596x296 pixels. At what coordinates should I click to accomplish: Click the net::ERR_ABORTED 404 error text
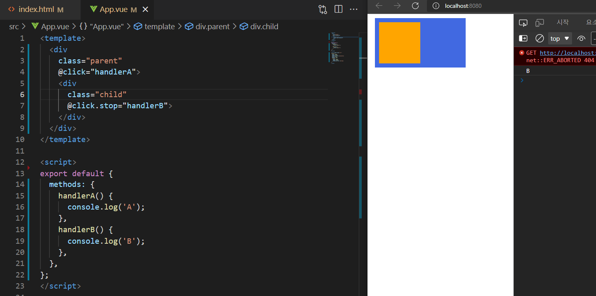point(560,60)
